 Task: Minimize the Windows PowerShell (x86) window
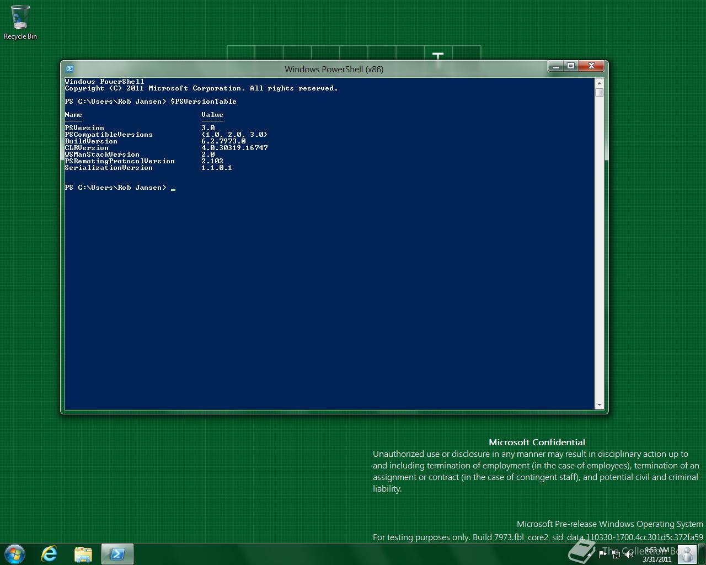tap(556, 66)
